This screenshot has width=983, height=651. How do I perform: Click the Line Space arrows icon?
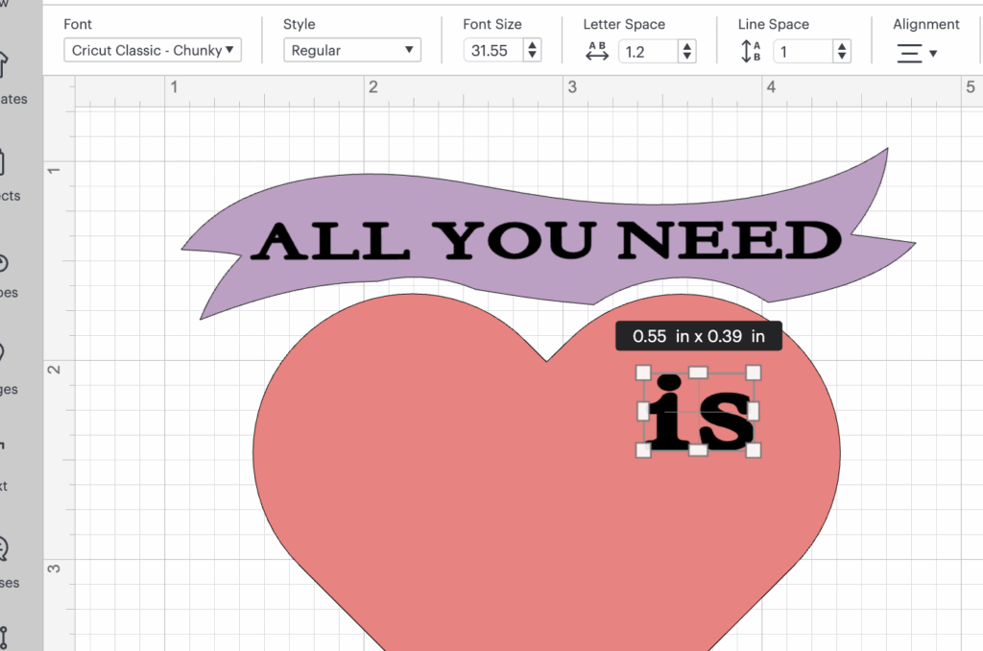pyautogui.click(x=751, y=52)
